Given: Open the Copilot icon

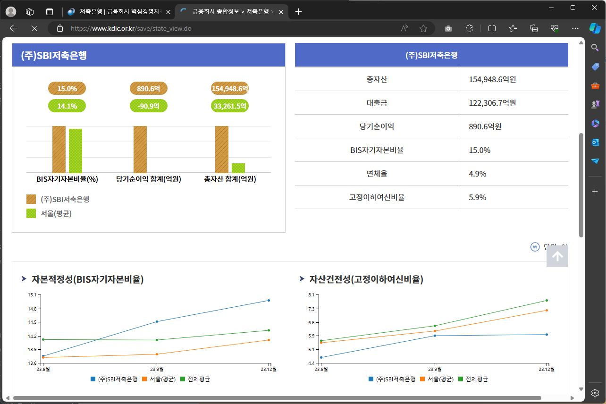Looking at the screenshot, I should (x=595, y=28).
